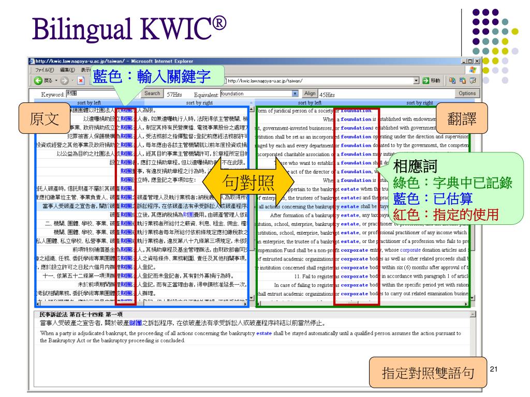Image resolution: width=530 pixels, height=397 pixels.
Task: Open the 表示 menu
Action: (85, 70)
